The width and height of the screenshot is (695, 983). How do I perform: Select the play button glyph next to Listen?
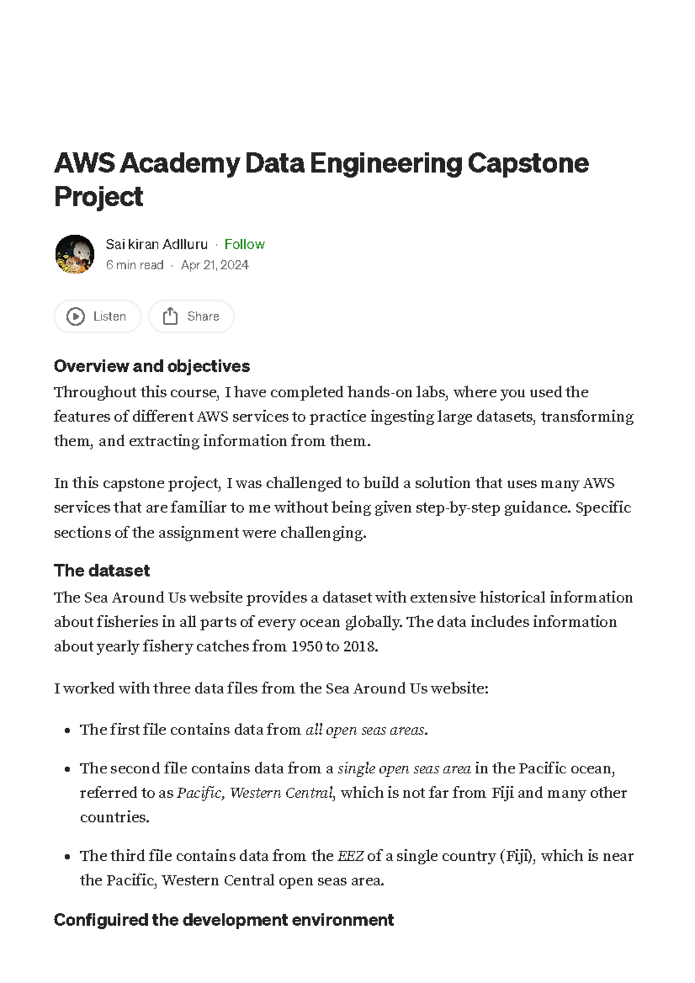(76, 316)
